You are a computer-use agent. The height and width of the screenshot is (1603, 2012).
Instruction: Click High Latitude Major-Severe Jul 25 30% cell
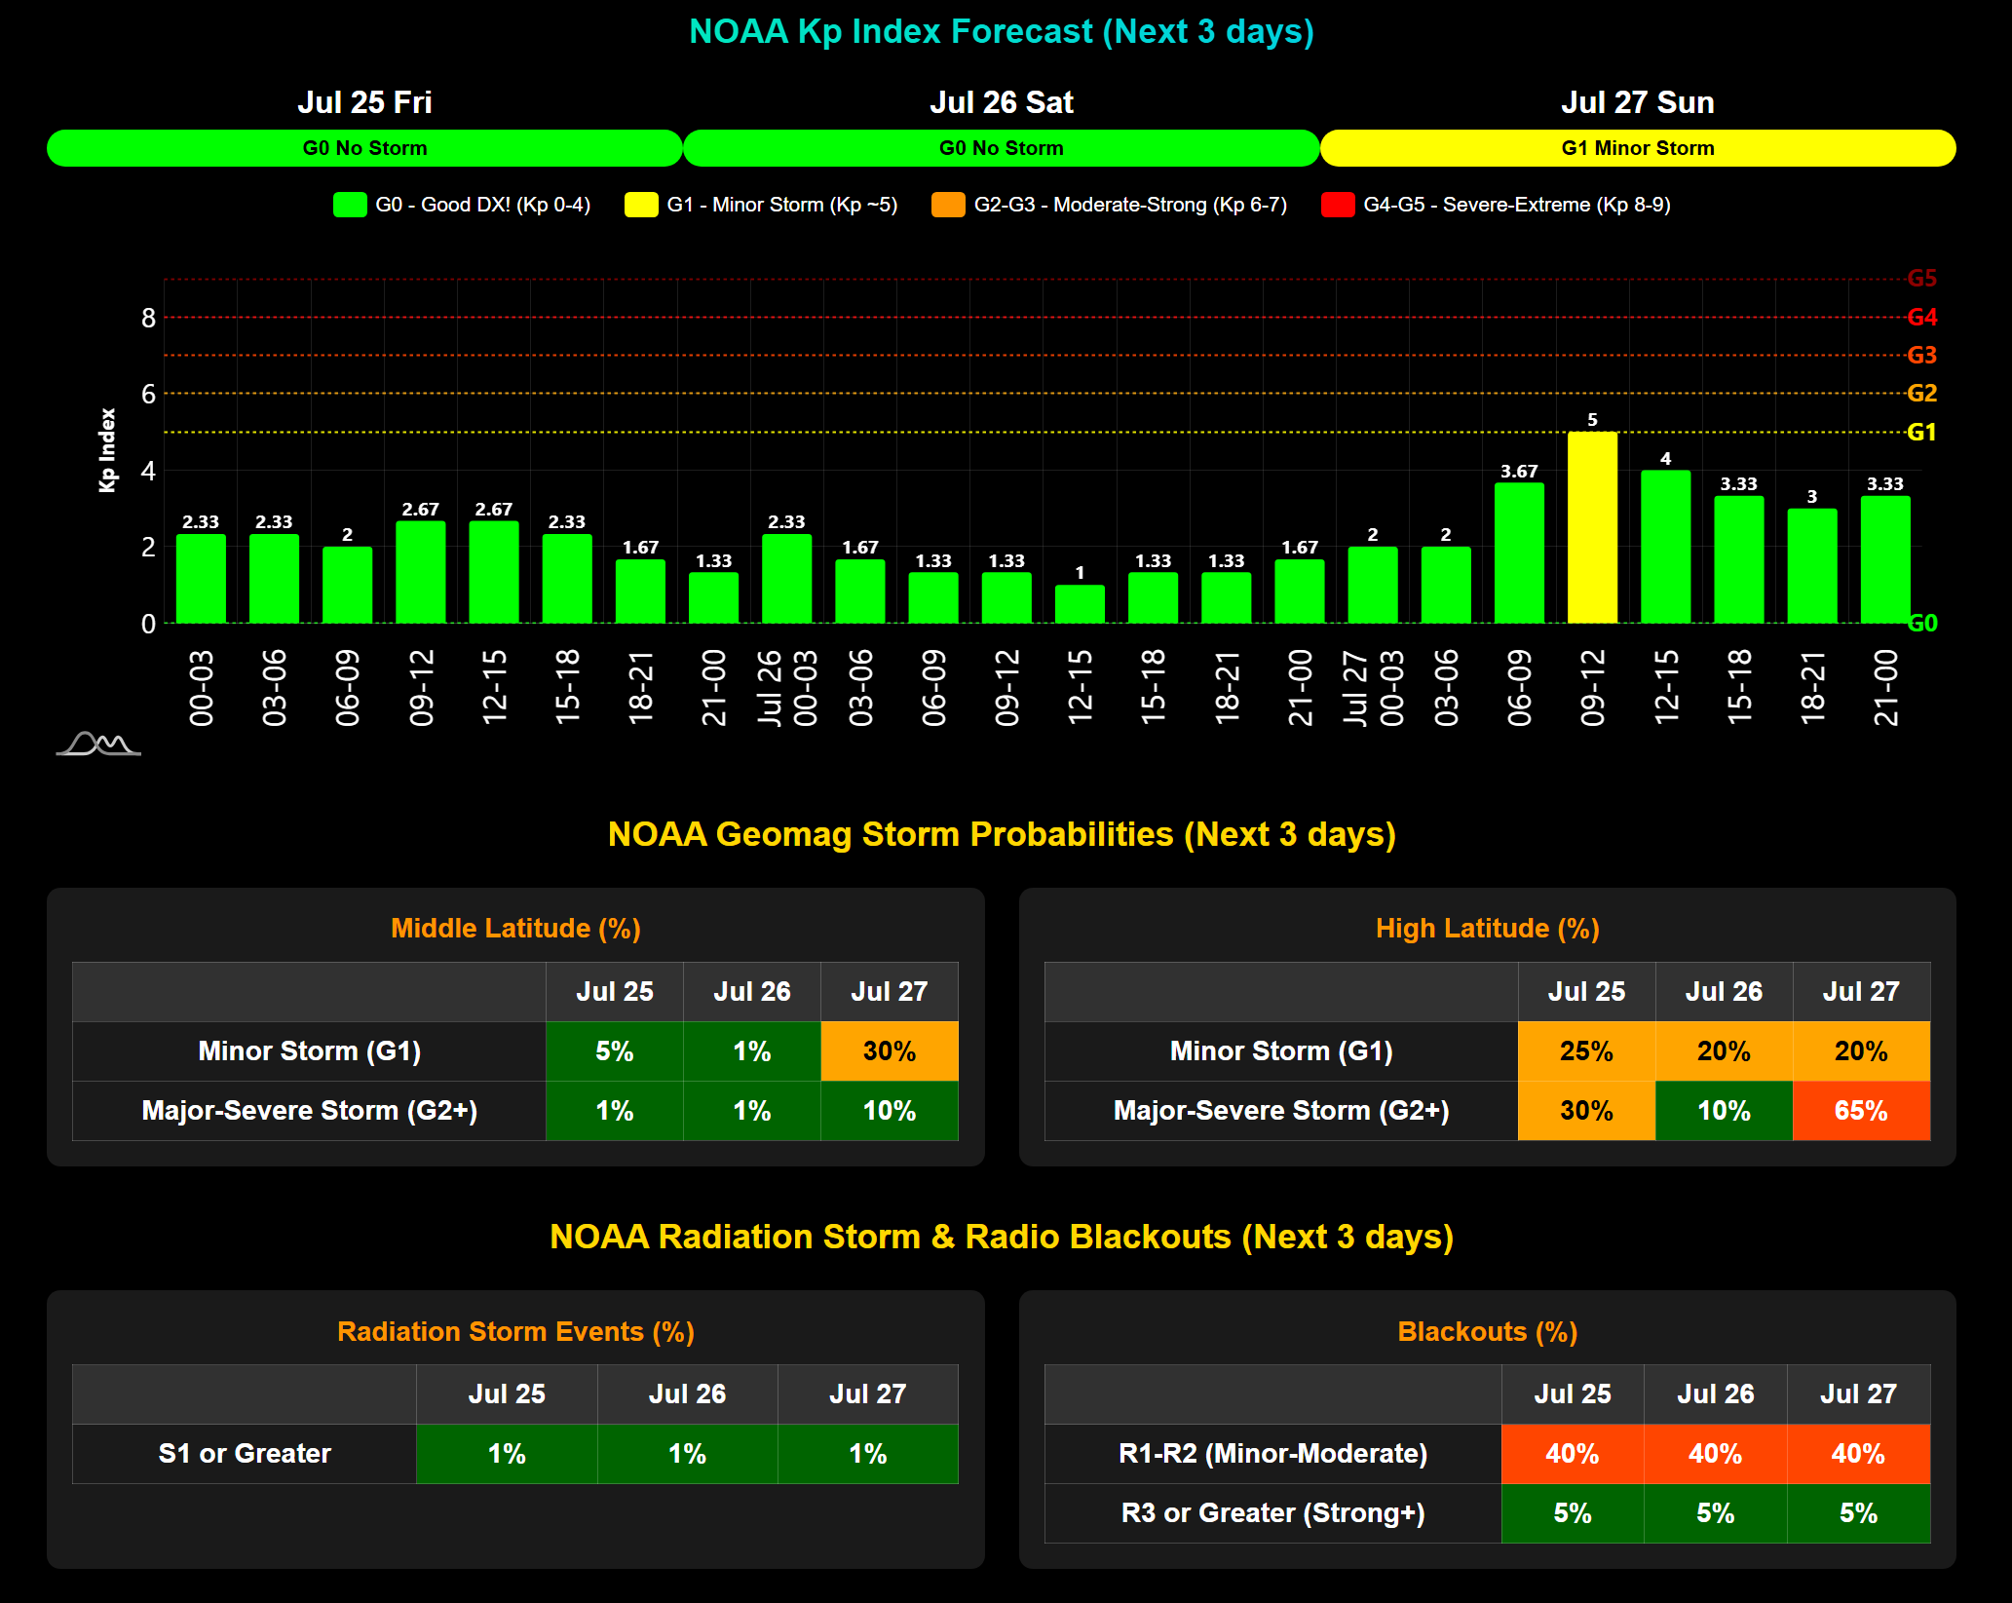(x=1586, y=1111)
